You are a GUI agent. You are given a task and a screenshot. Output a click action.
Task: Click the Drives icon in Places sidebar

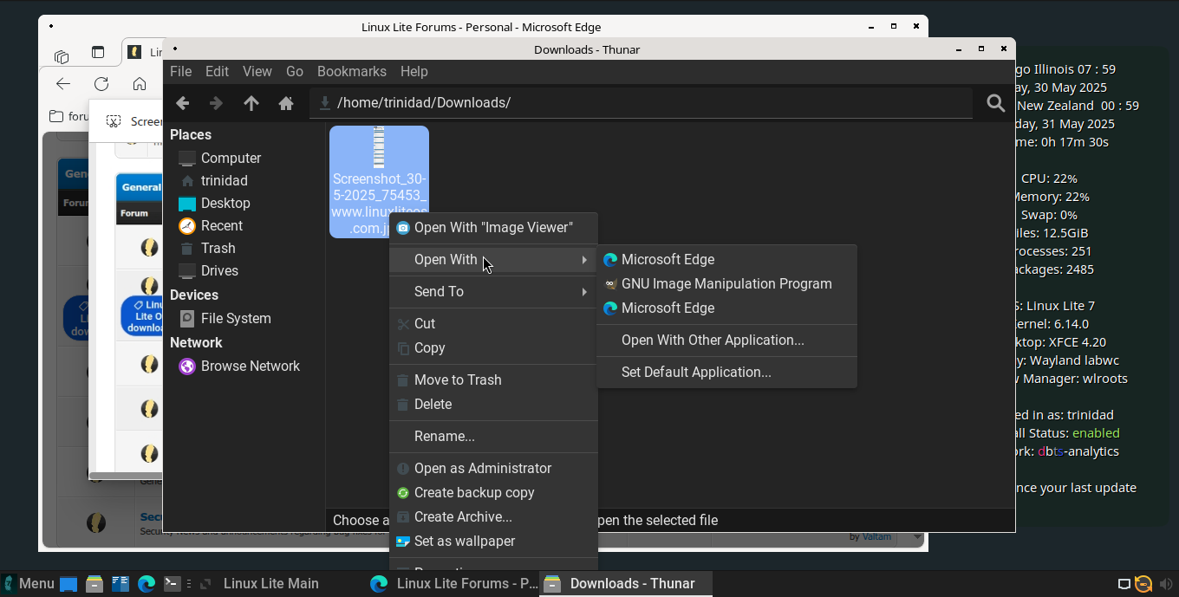click(x=187, y=271)
